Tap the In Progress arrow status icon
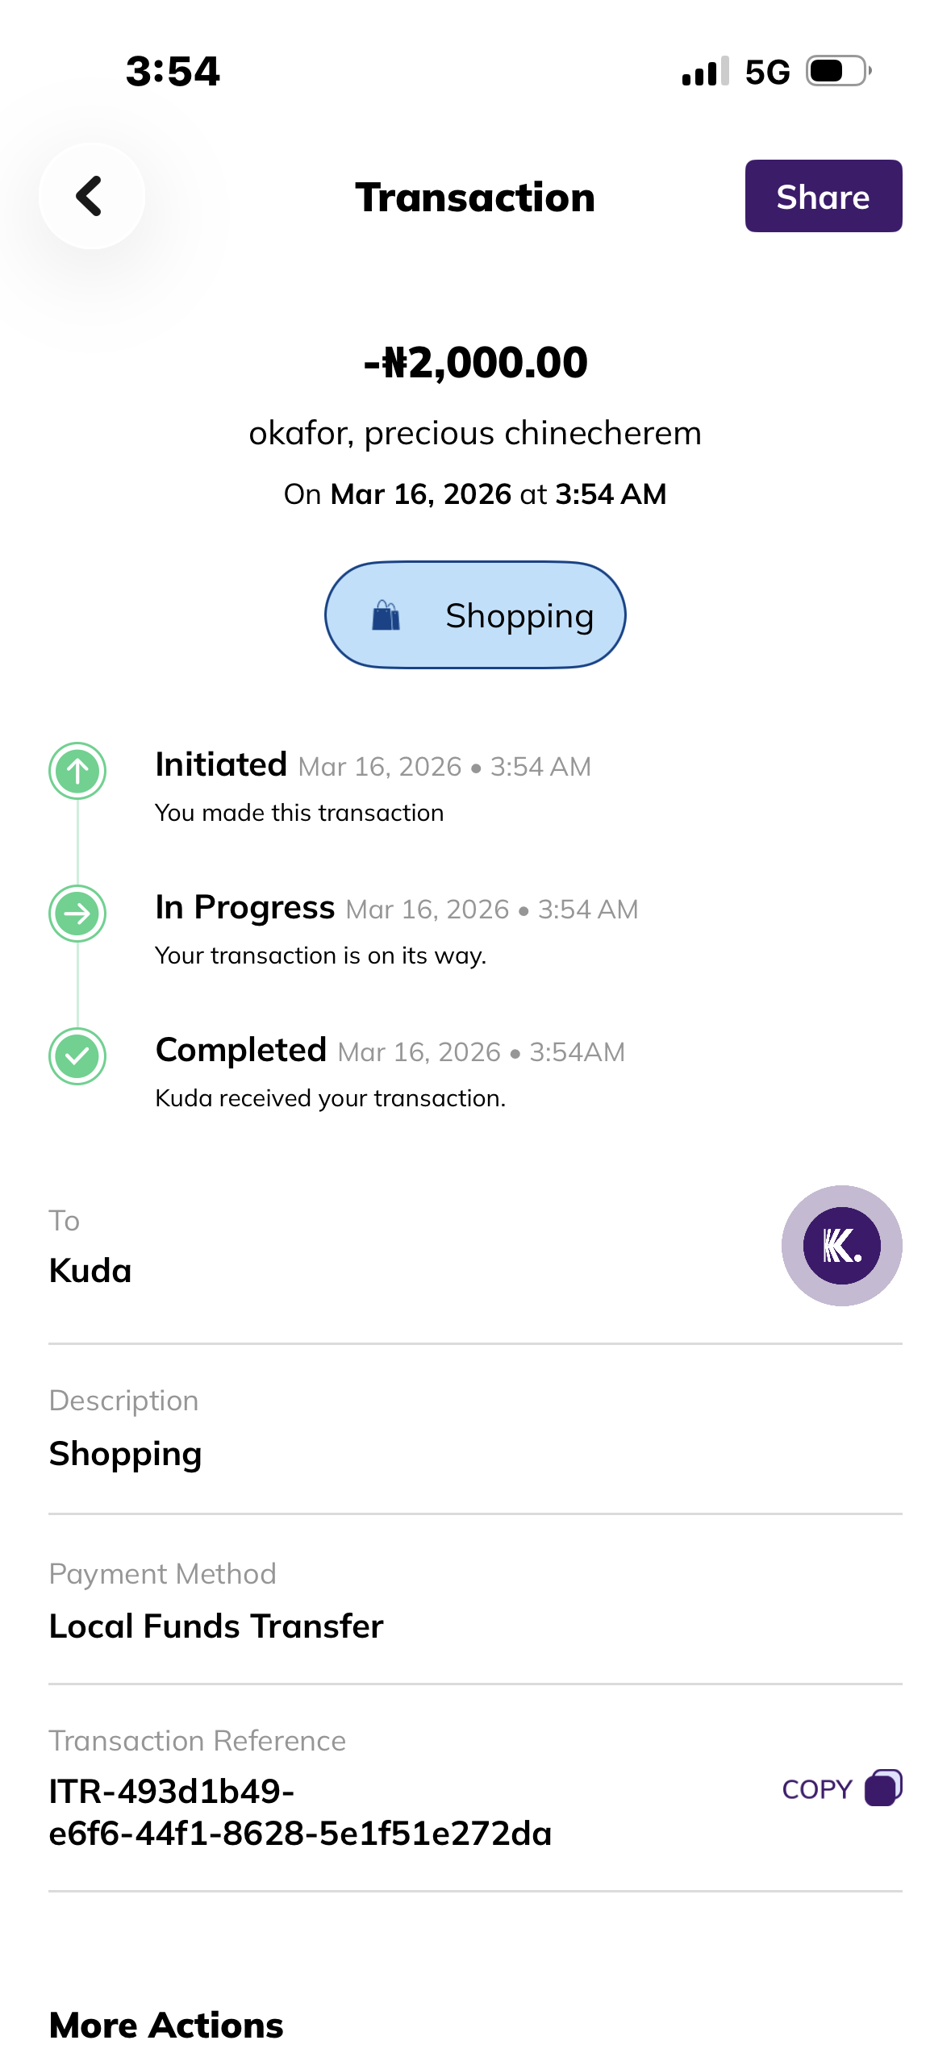 pos(77,914)
